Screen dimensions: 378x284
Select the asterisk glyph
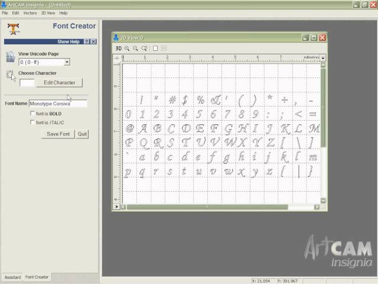click(270, 98)
